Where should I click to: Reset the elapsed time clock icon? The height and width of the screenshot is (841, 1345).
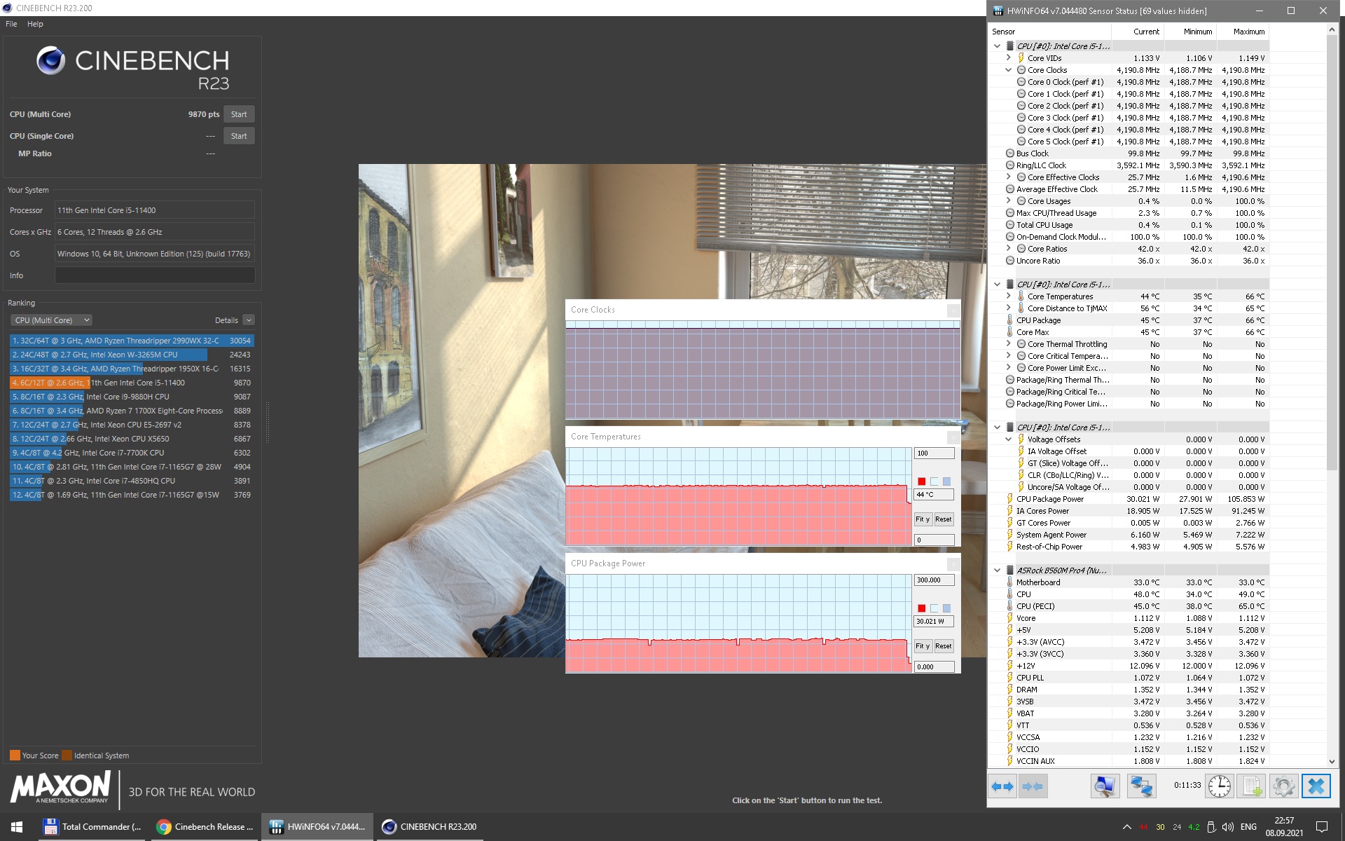(1219, 786)
